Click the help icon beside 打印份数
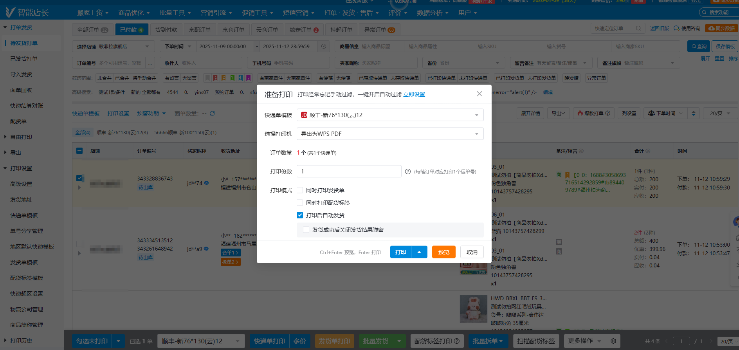The height and width of the screenshot is (350, 739). point(408,171)
